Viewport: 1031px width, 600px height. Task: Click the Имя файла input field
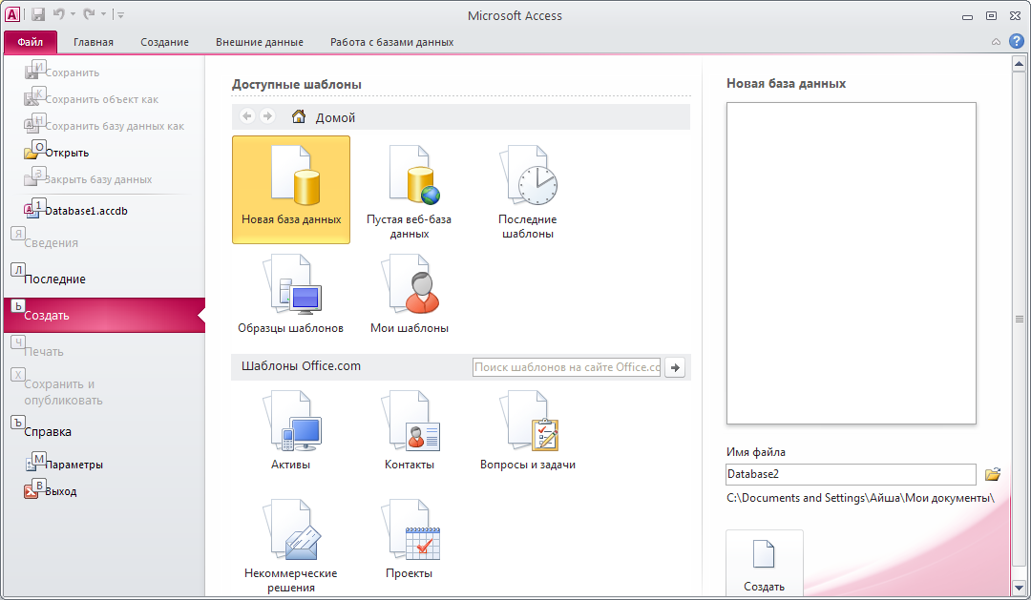tap(851, 474)
